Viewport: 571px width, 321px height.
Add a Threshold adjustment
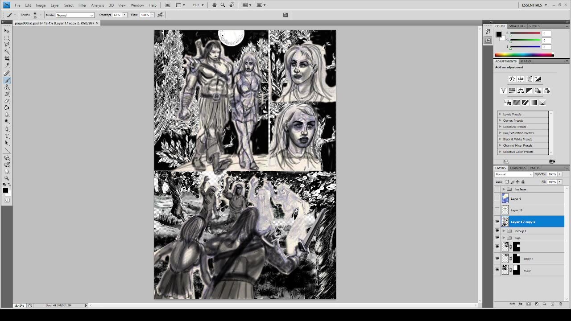pyautogui.click(x=525, y=103)
